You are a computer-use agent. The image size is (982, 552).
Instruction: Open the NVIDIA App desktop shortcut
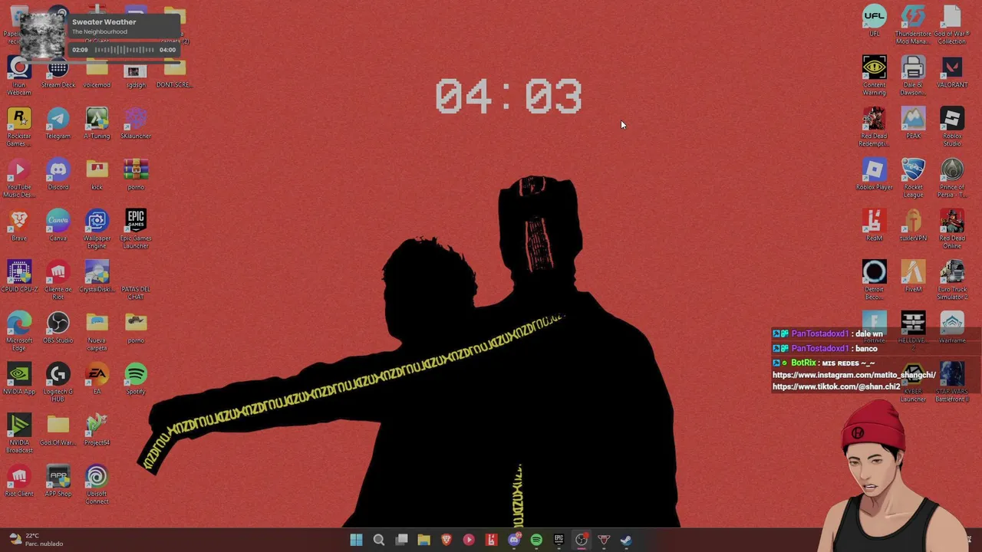click(19, 379)
